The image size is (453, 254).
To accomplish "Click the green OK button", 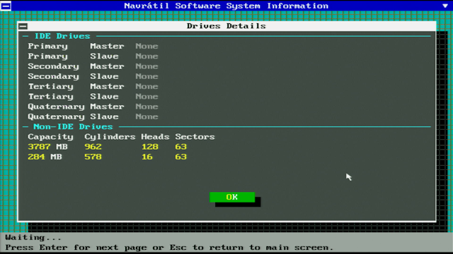I will tap(232, 198).
